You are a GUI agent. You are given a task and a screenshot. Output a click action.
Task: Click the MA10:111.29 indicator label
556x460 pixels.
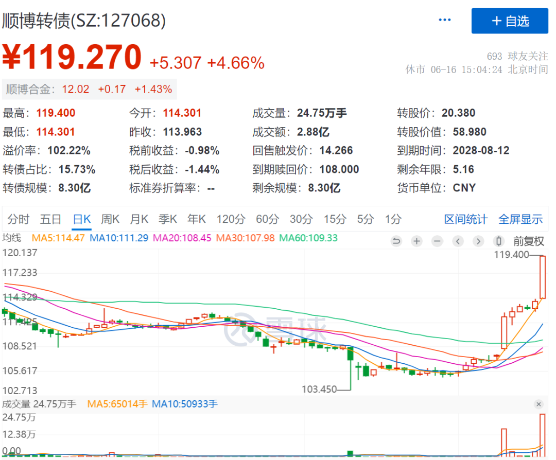119,238
